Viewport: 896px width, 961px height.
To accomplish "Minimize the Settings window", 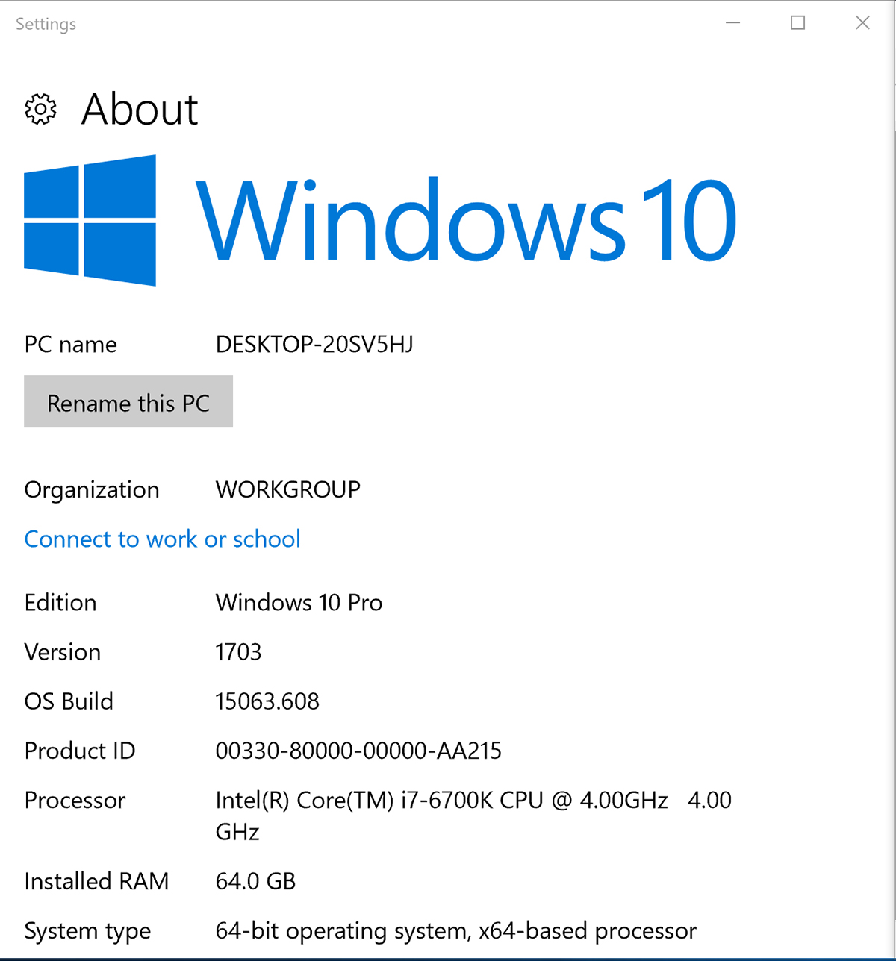I will (733, 23).
